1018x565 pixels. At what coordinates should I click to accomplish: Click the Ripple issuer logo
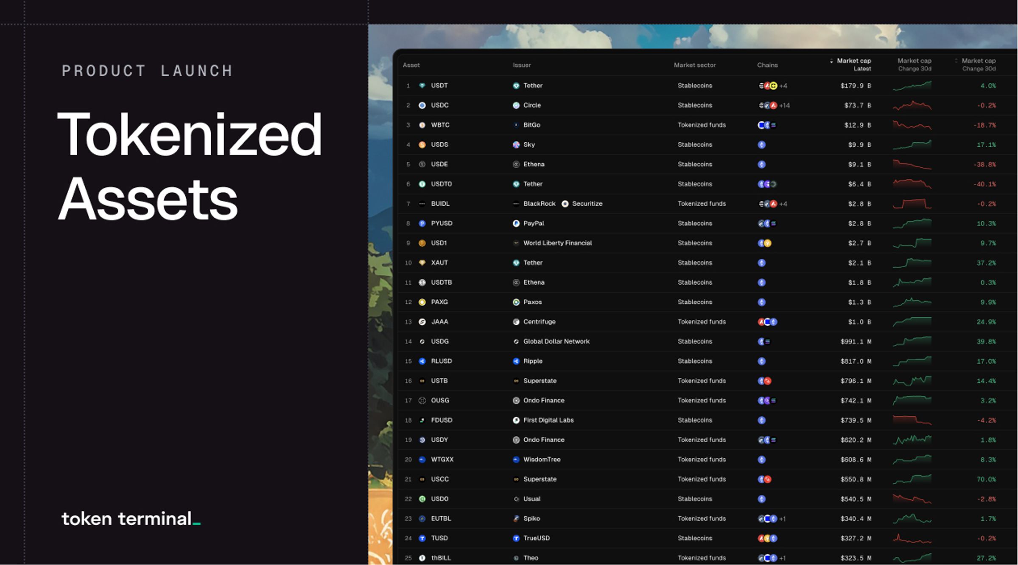[516, 361]
